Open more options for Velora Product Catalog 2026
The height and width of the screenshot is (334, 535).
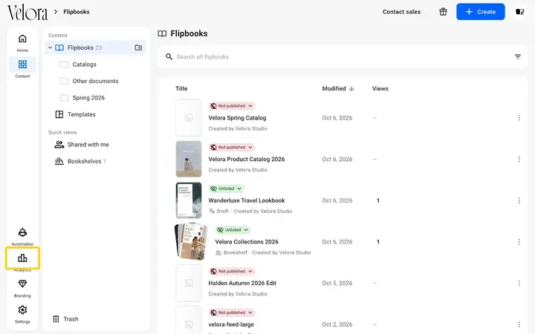point(519,159)
